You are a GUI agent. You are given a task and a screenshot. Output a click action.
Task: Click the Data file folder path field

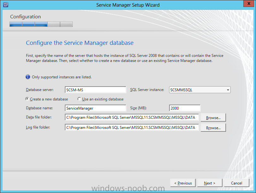pyautogui.click(x=132, y=117)
